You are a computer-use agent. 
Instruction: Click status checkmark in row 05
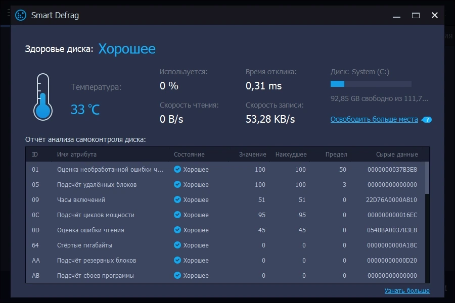(x=177, y=184)
